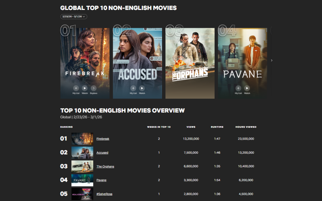Add Firebreak to My List

[76, 88]
